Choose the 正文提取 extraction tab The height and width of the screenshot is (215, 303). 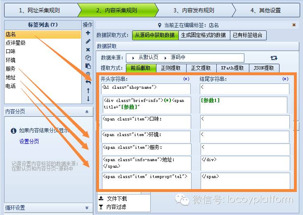tap(201, 68)
